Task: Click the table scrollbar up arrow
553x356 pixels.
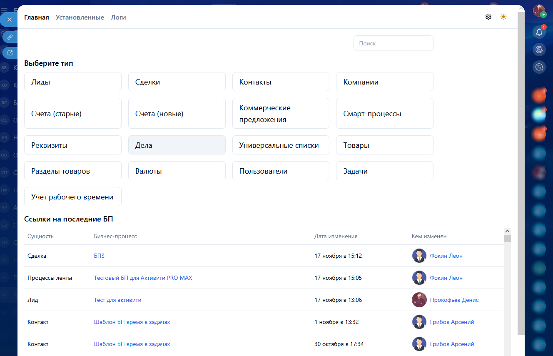Action: [x=507, y=231]
